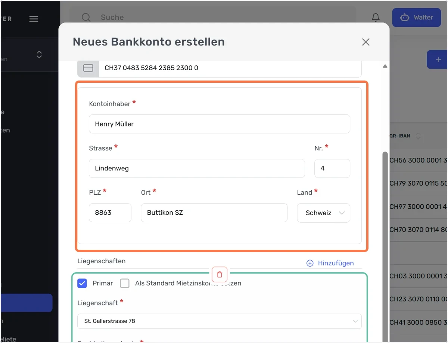448x343 pixels.
Task: Select the highlighted blue sidebar menu item
Action: pyautogui.click(x=26, y=303)
